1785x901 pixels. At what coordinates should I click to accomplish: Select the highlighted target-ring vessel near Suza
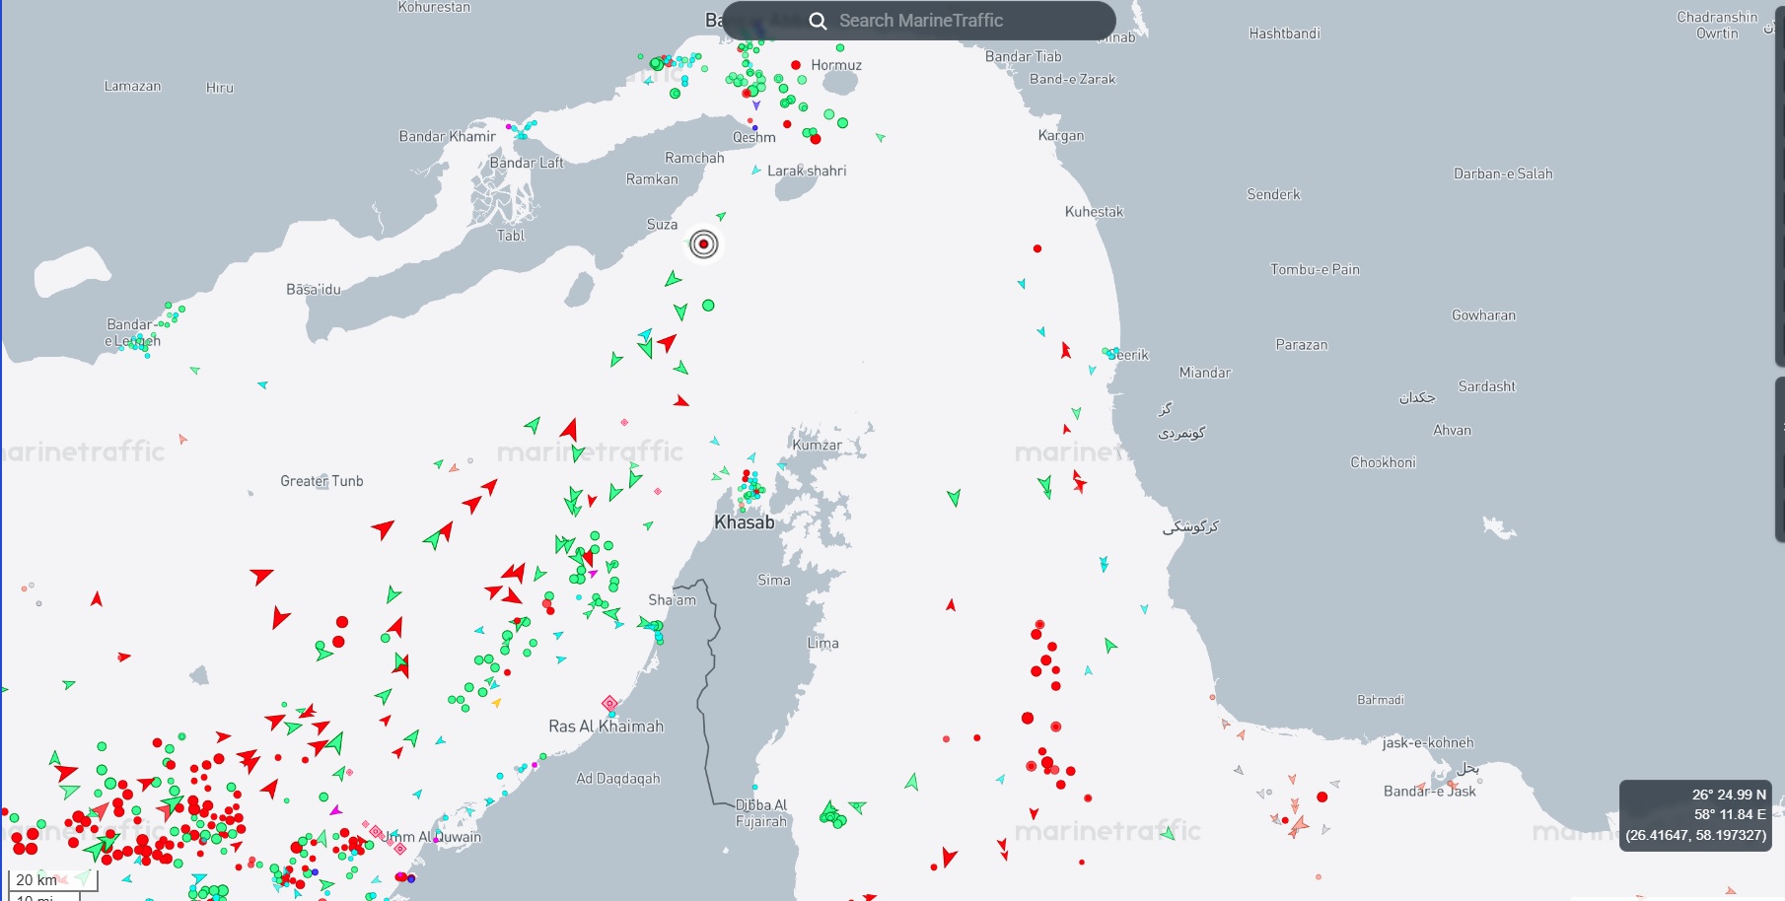point(704,243)
